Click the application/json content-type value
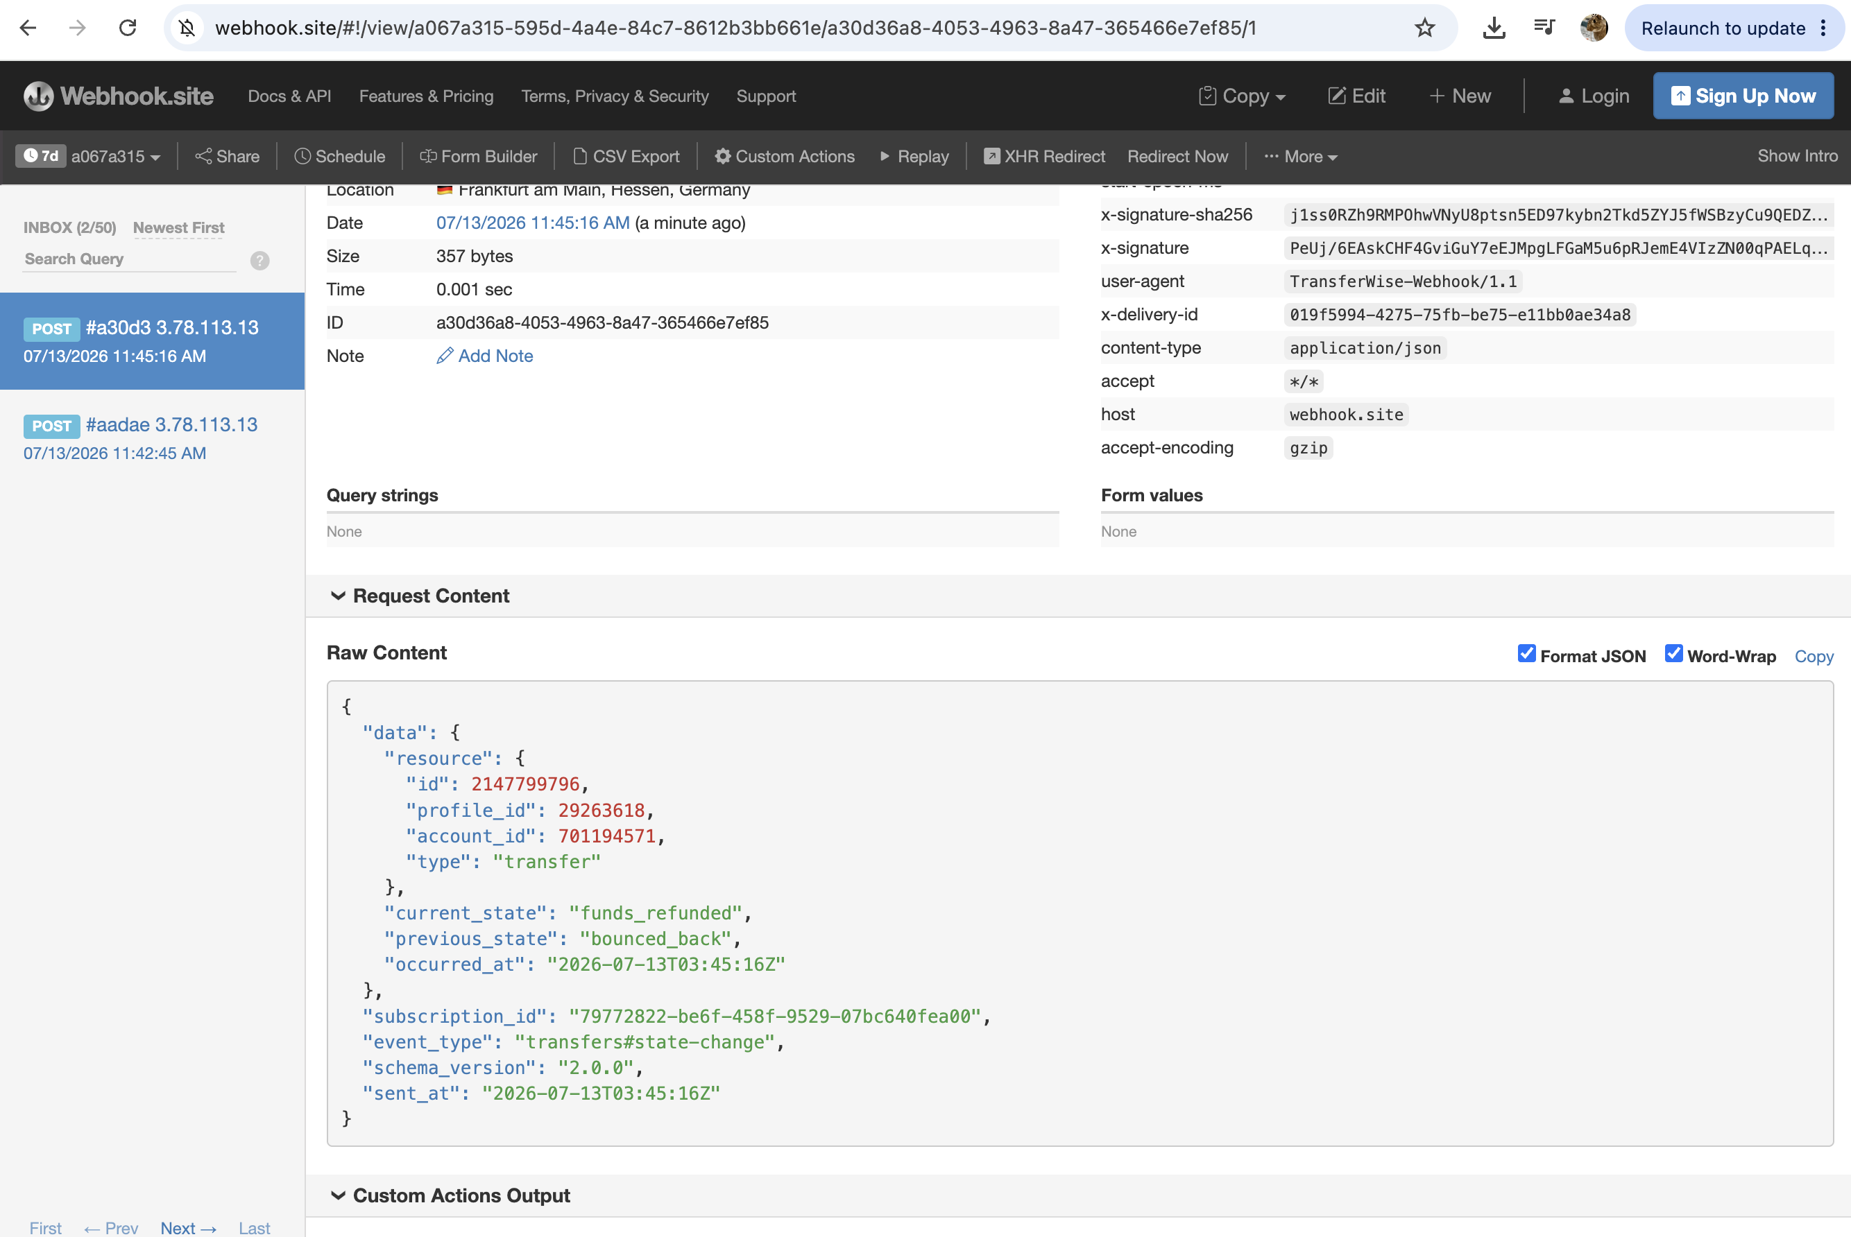1851x1237 pixels. 1365,348
